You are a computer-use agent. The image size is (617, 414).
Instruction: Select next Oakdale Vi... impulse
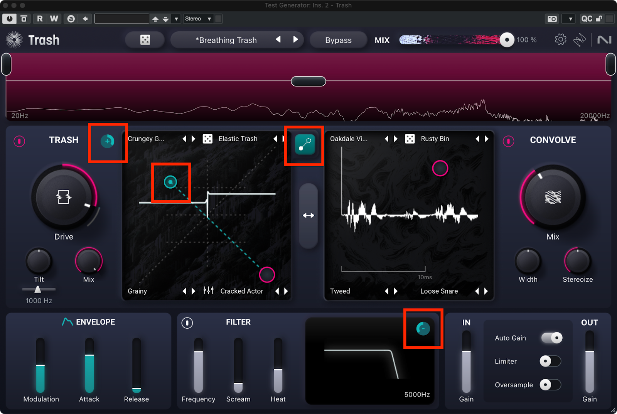[396, 139]
